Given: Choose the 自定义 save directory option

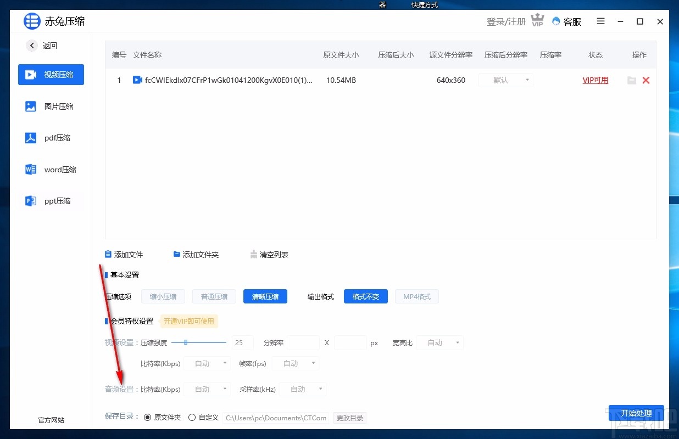Looking at the screenshot, I should point(193,417).
